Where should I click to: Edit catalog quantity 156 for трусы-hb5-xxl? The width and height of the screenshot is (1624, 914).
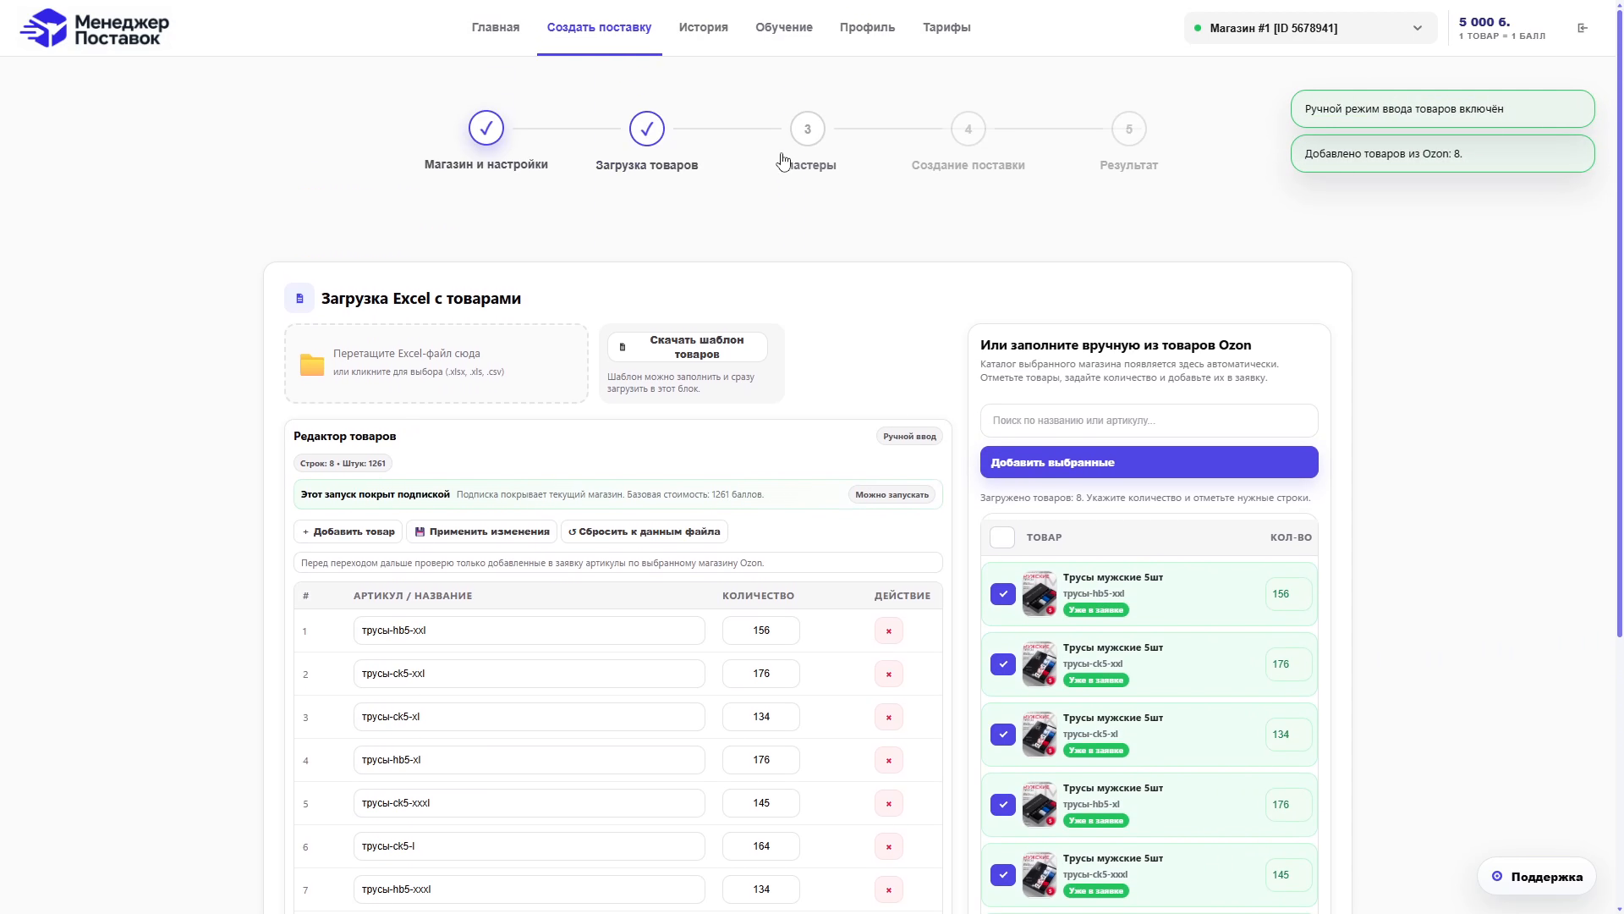(1289, 594)
